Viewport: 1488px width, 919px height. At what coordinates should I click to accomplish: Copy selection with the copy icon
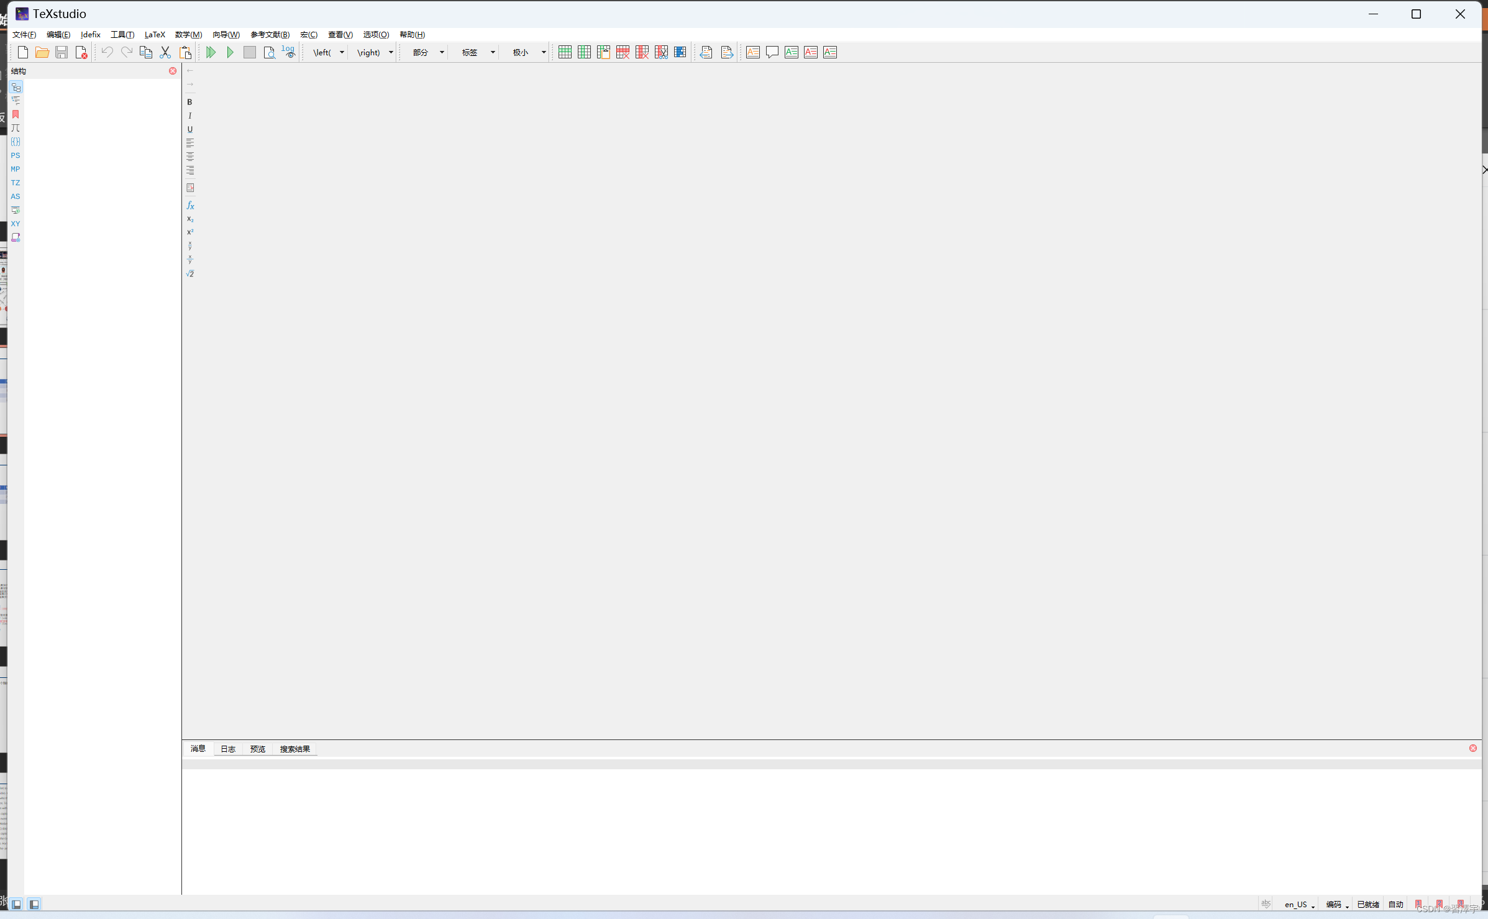146,52
